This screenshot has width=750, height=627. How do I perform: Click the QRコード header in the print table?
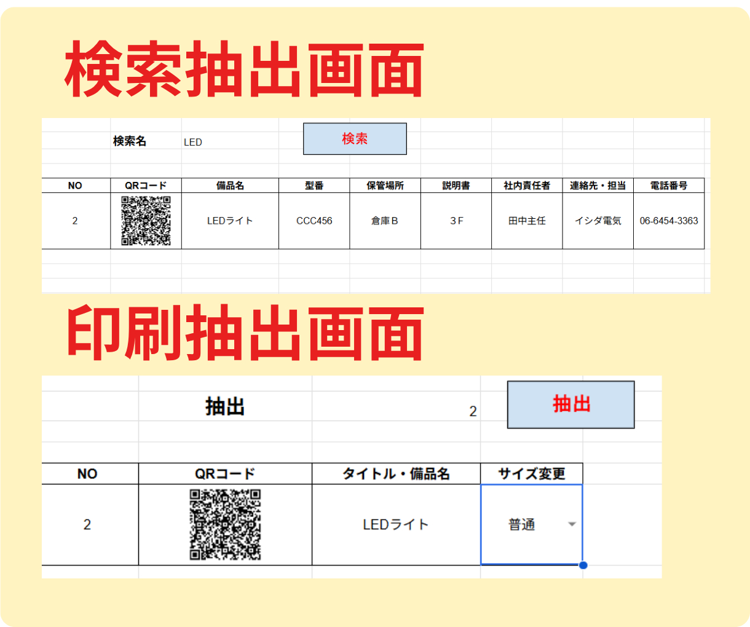pos(225,474)
